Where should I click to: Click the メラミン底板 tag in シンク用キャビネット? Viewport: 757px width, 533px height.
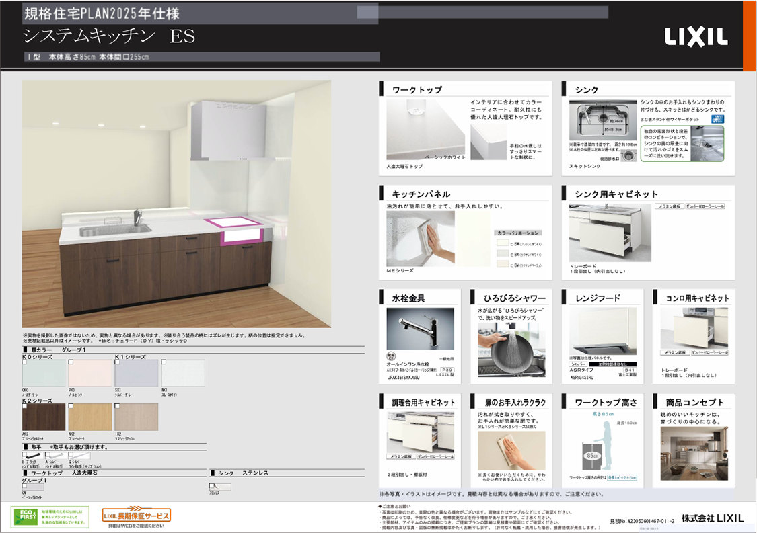pos(670,206)
